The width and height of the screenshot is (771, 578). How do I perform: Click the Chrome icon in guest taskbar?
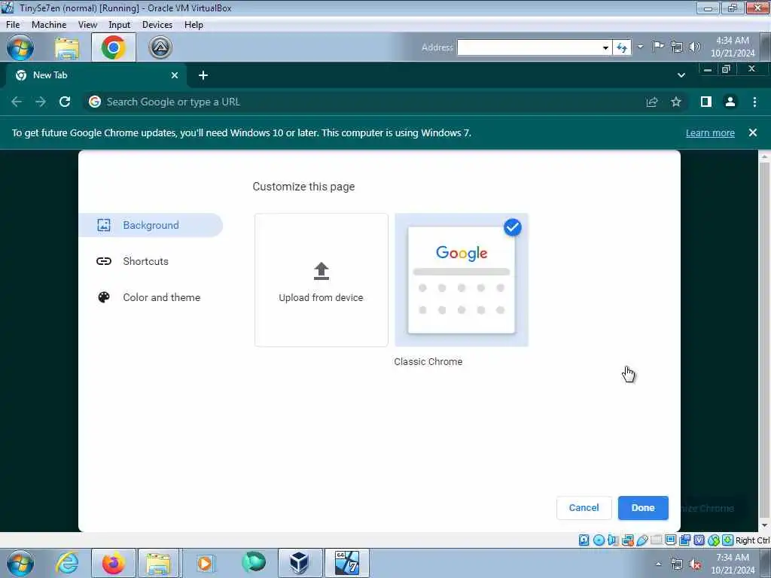(x=113, y=47)
